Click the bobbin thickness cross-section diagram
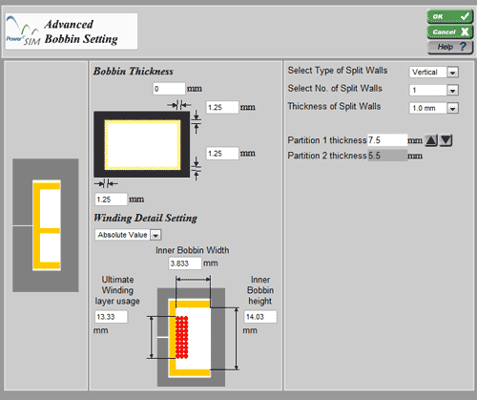The height and width of the screenshot is (400, 477). pos(142,144)
